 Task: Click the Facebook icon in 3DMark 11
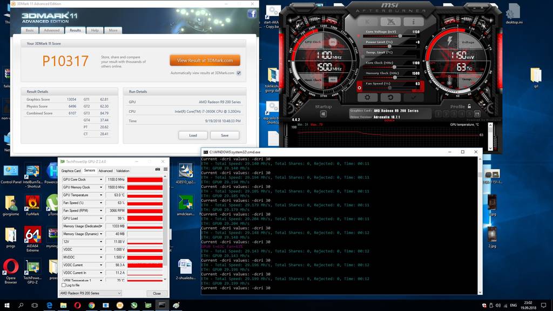[x=252, y=13]
